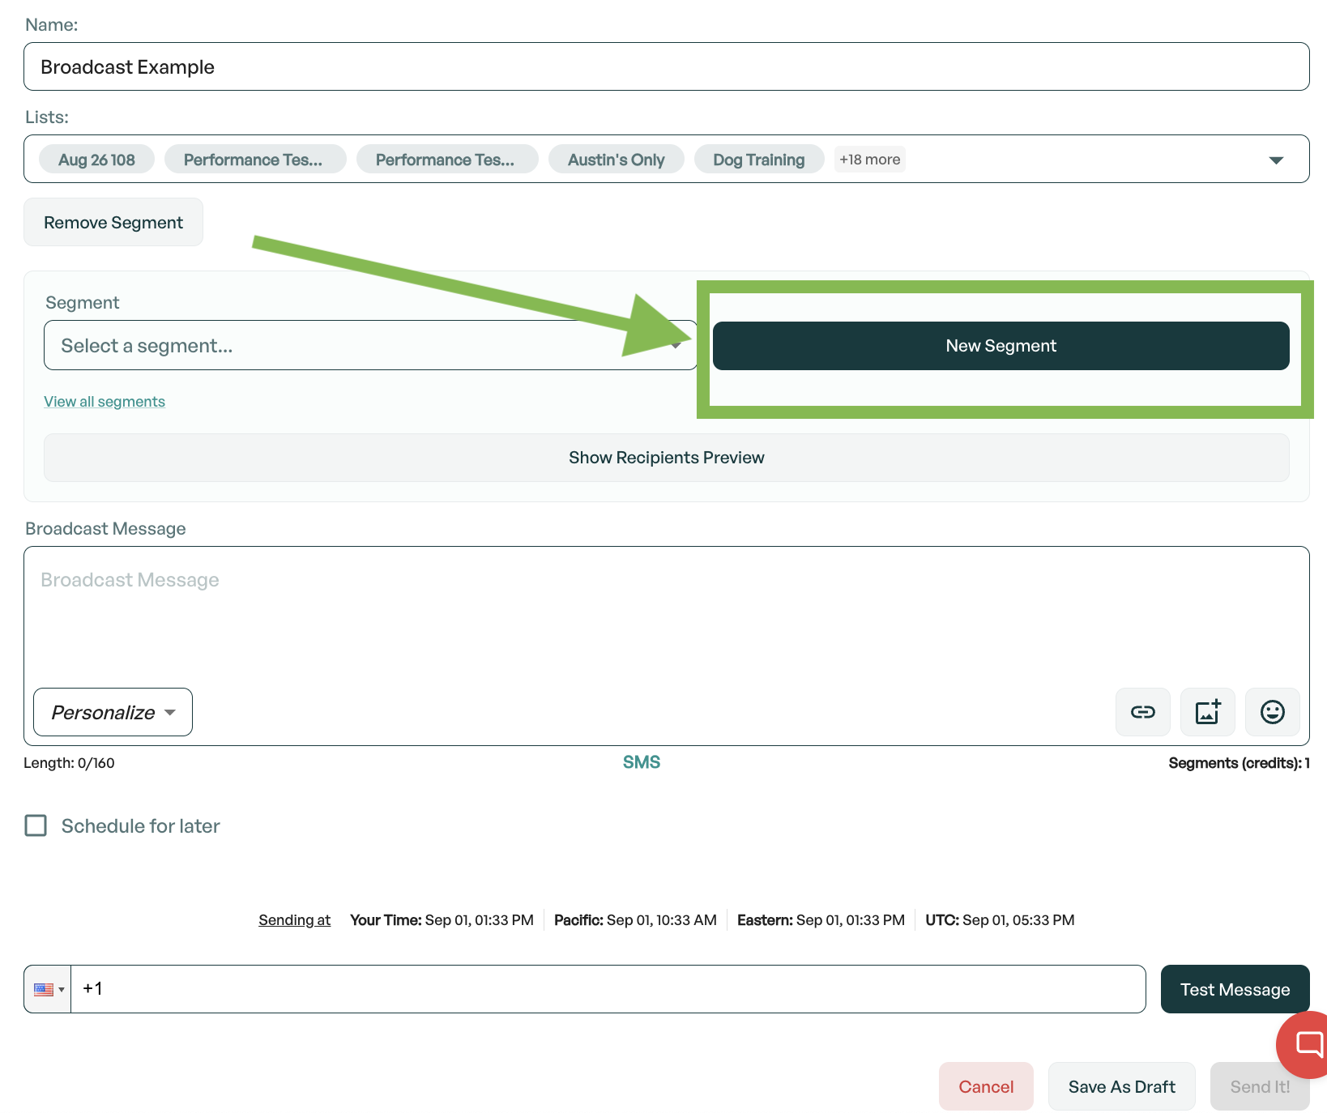Add an image to the broadcast message
The image size is (1327, 1113).
[1207, 712]
